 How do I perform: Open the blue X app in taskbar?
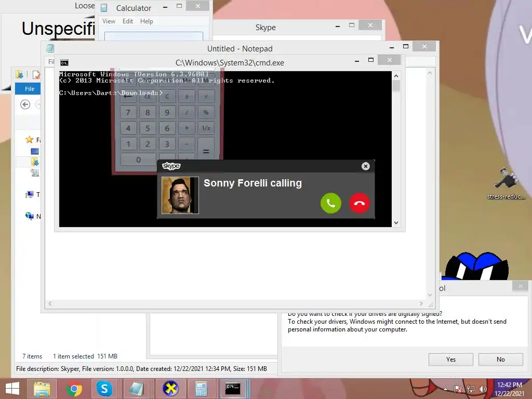point(170,389)
